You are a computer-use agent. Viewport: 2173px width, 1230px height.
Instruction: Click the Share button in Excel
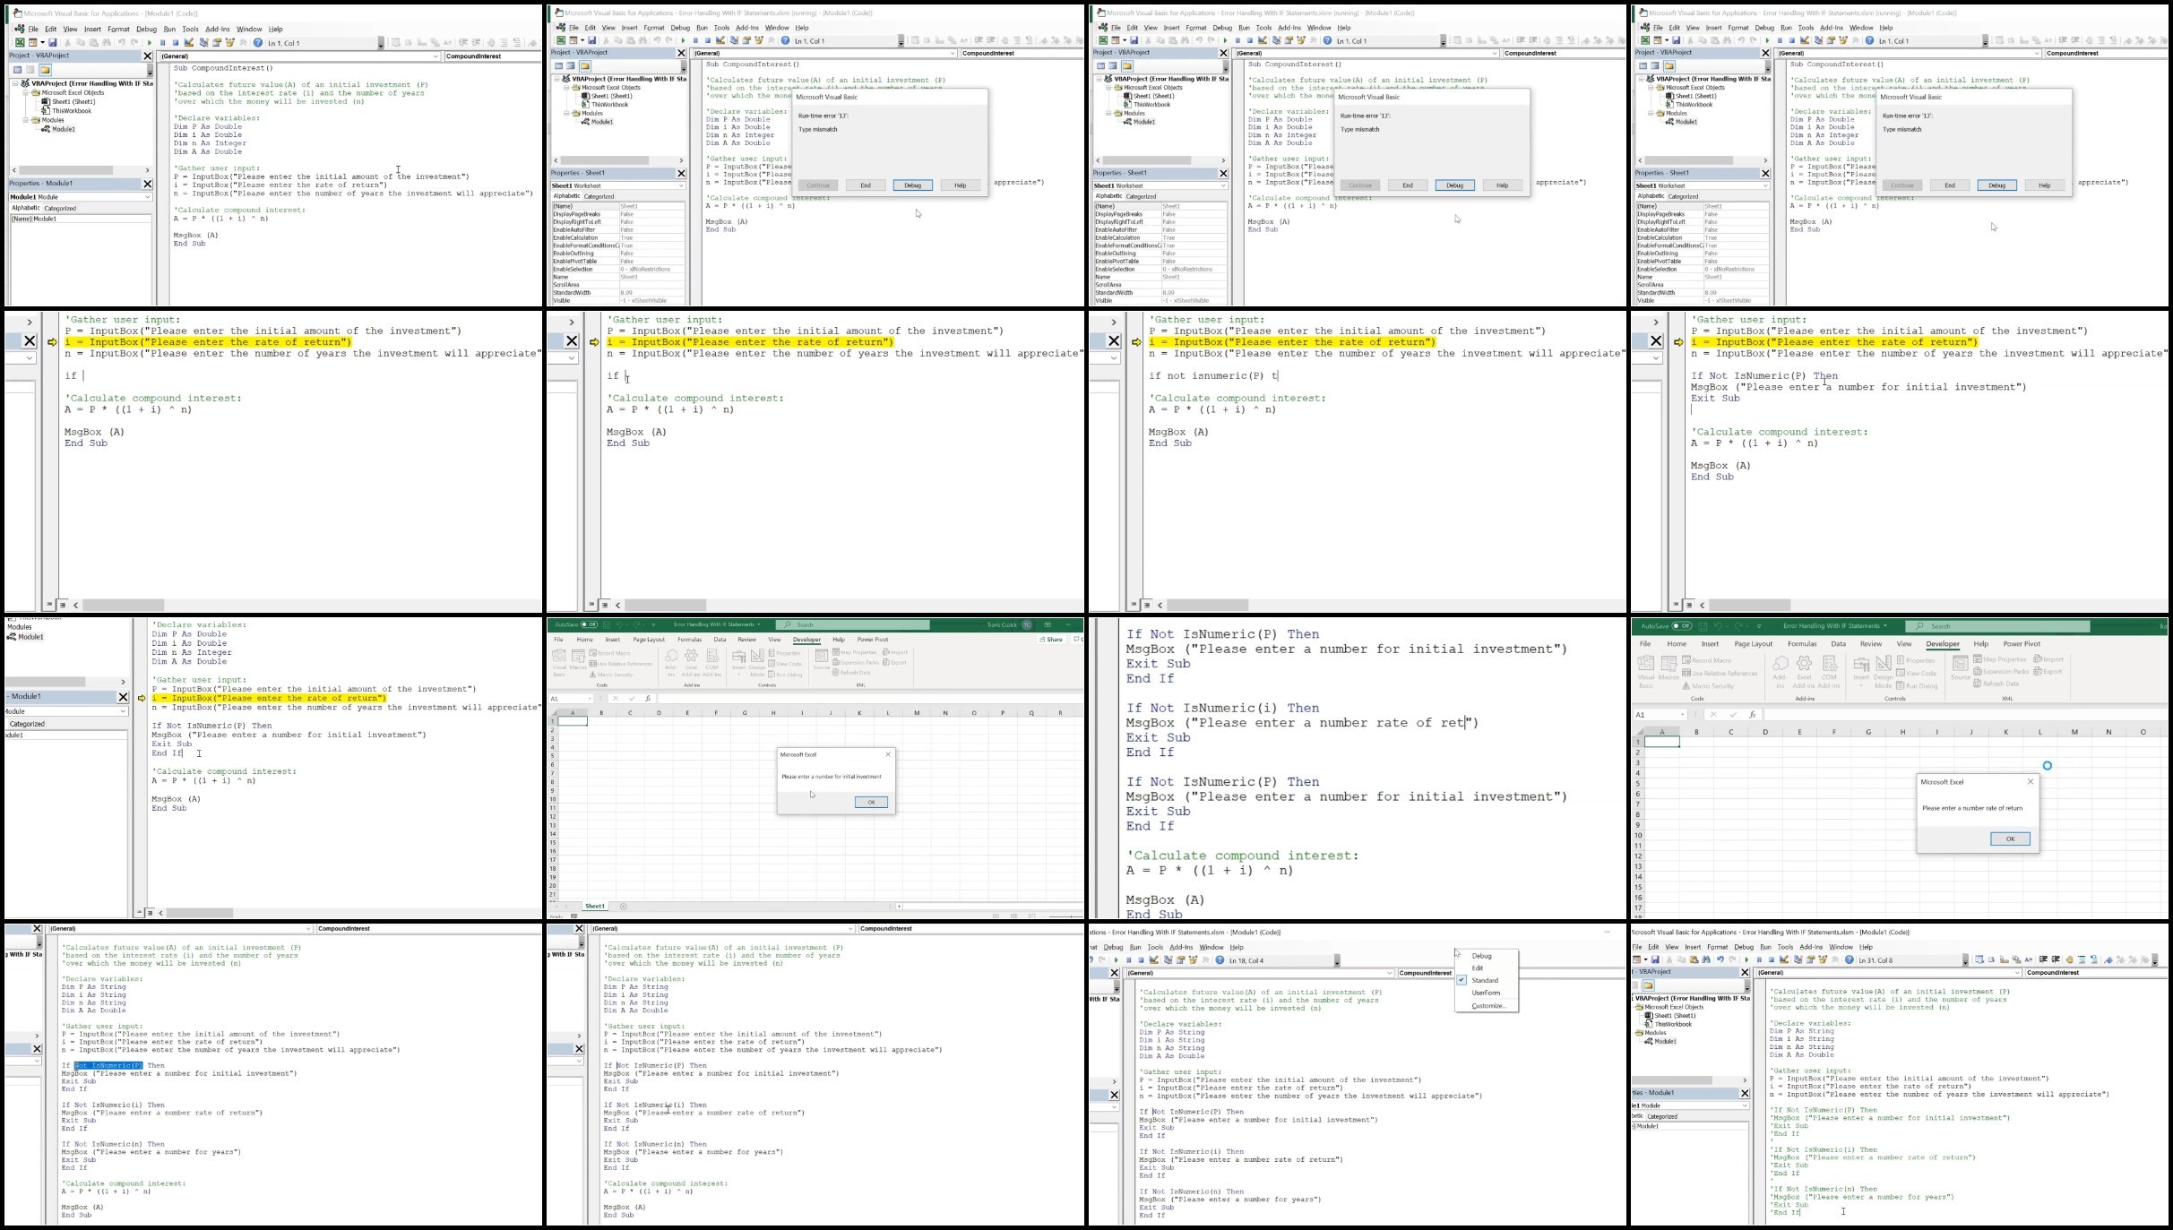1051,640
